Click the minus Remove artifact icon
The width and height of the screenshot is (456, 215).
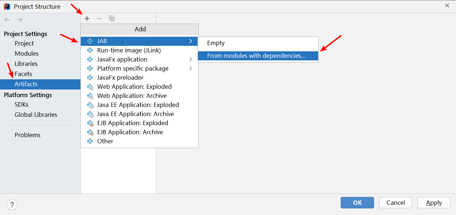tap(99, 19)
